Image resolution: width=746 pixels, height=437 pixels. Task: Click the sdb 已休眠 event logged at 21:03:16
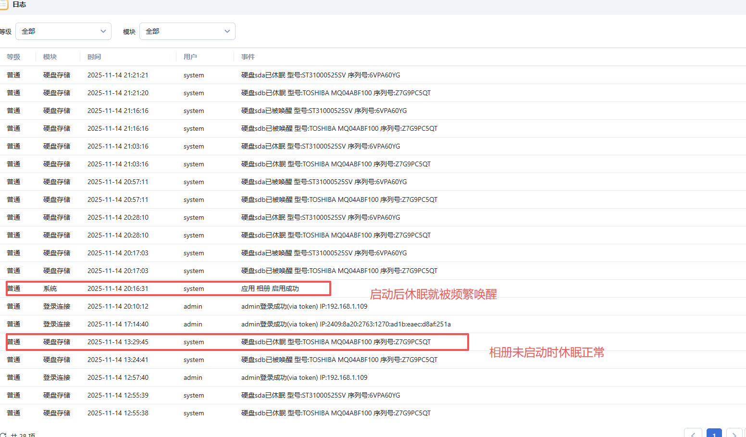pos(336,164)
